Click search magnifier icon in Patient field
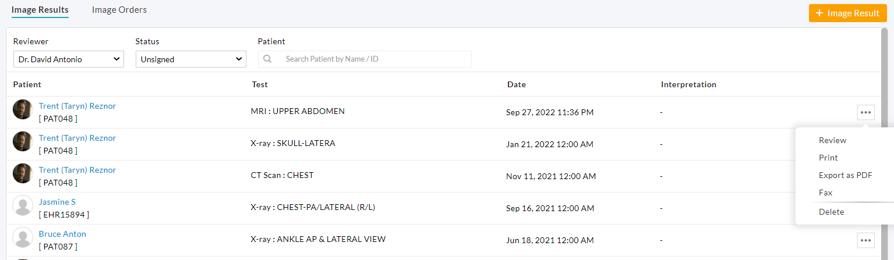This screenshot has width=894, height=260. pos(268,59)
